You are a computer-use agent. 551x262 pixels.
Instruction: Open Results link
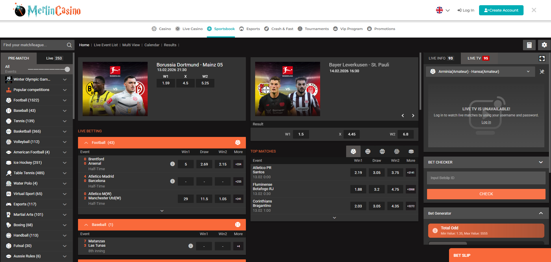(x=170, y=45)
